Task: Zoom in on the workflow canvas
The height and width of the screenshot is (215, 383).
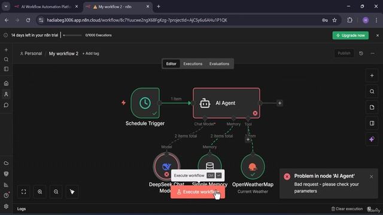Action: pyautogui.click(x=40, y=192)
